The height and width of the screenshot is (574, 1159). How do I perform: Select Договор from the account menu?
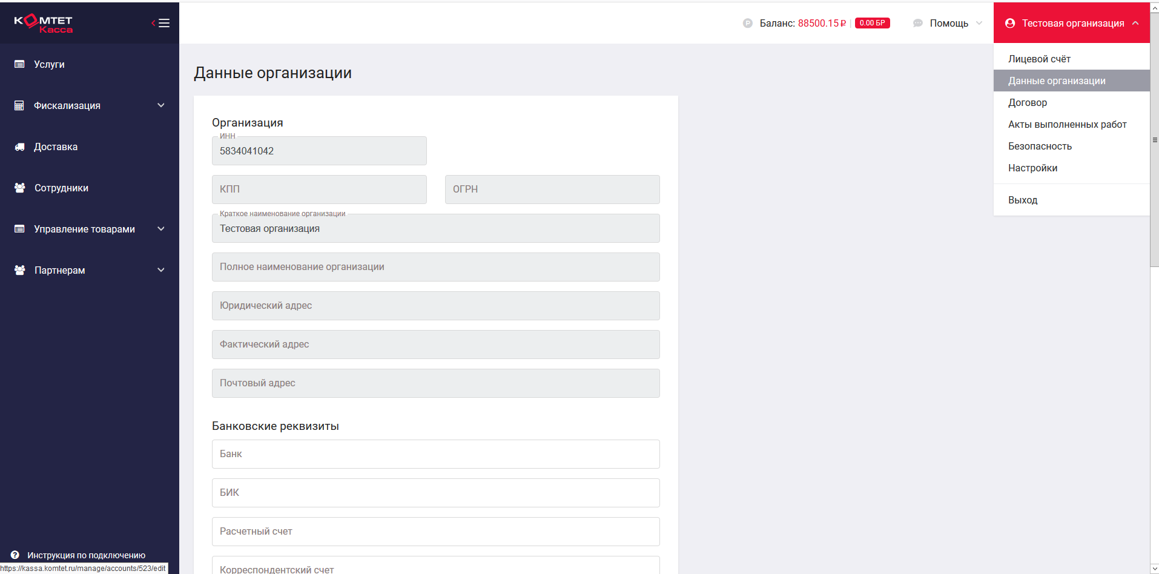pos(1072,102)
